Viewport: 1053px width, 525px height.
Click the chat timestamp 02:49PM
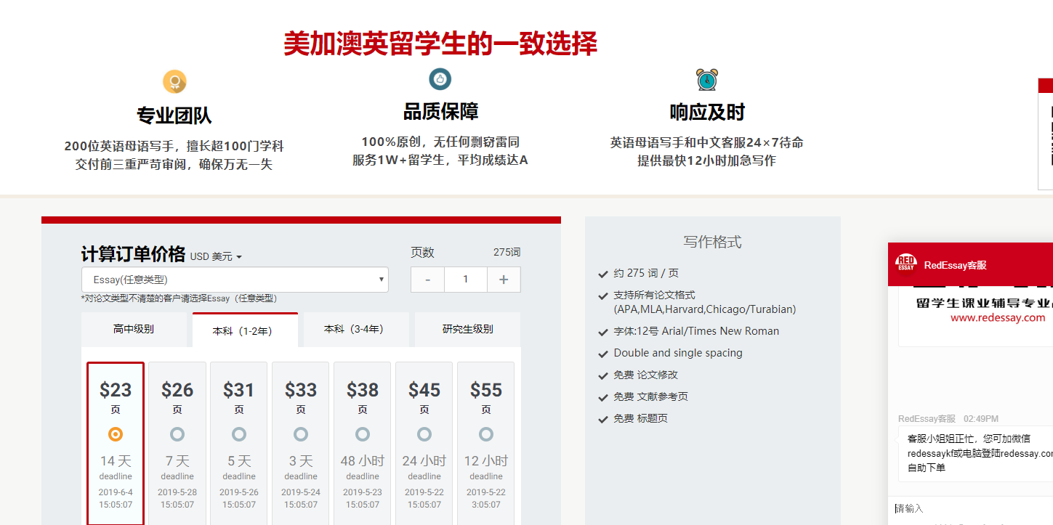click(x=981, y=419)
